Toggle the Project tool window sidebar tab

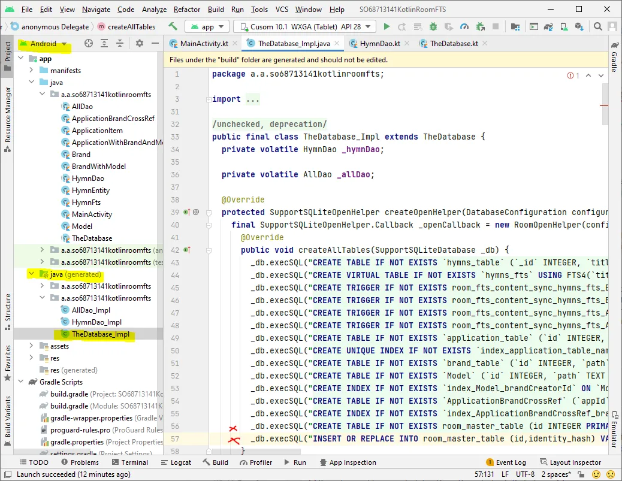click(x=8, y=56)
